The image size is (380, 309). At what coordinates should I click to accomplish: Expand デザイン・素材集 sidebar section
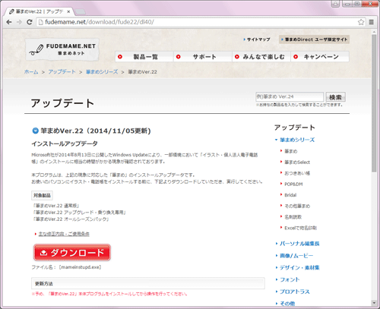(x=299, y=267)
